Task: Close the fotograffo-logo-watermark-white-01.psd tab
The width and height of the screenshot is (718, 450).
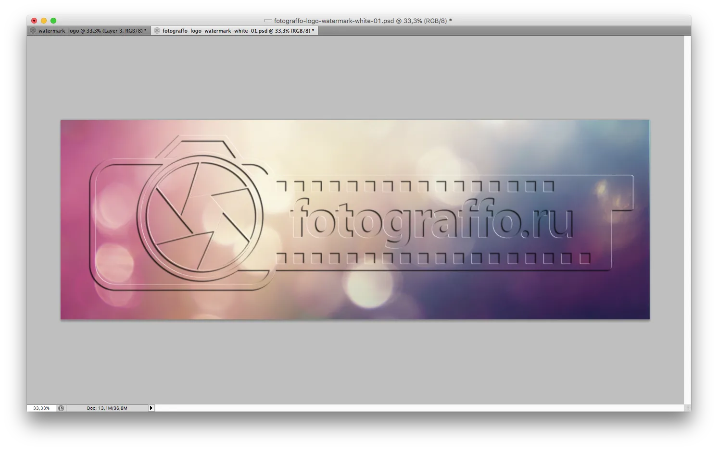Action: [157, 31]
